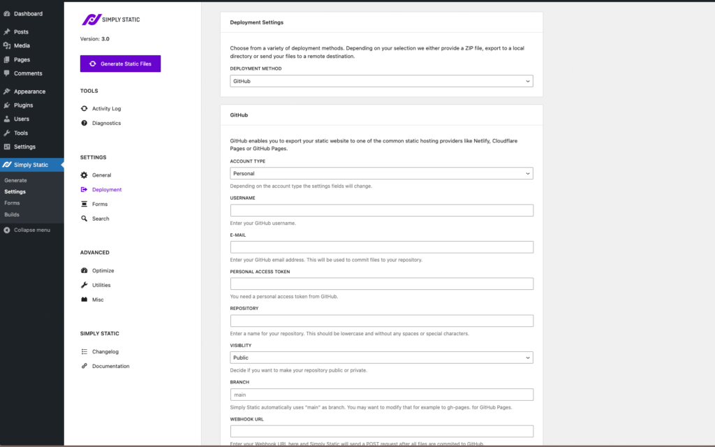715x447 pixels.
Task: Click the Search magnifier icon
Action: coord(84,219)
